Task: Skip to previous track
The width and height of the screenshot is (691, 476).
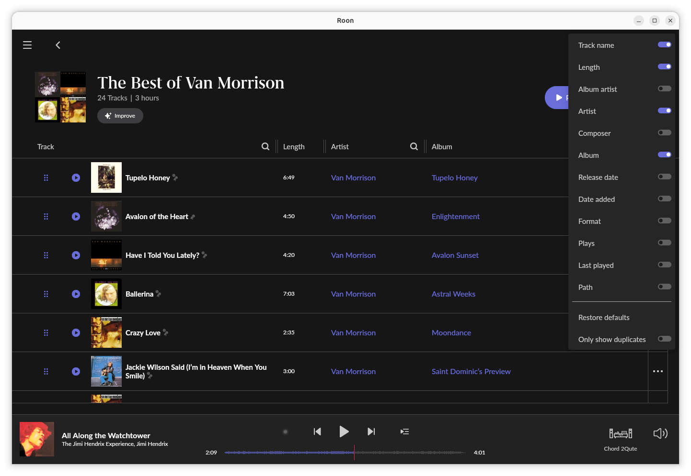Action: point(317,432)
